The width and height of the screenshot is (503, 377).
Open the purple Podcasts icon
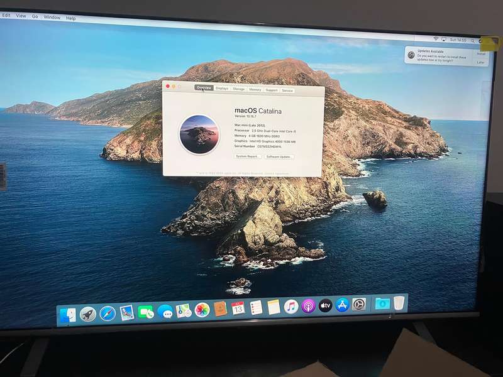coord(308,306)
